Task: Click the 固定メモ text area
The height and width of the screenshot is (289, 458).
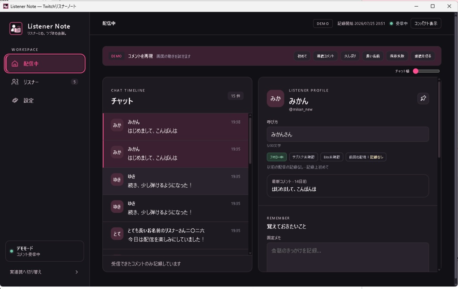Action: pyautogui.click(x=348, y=257)
